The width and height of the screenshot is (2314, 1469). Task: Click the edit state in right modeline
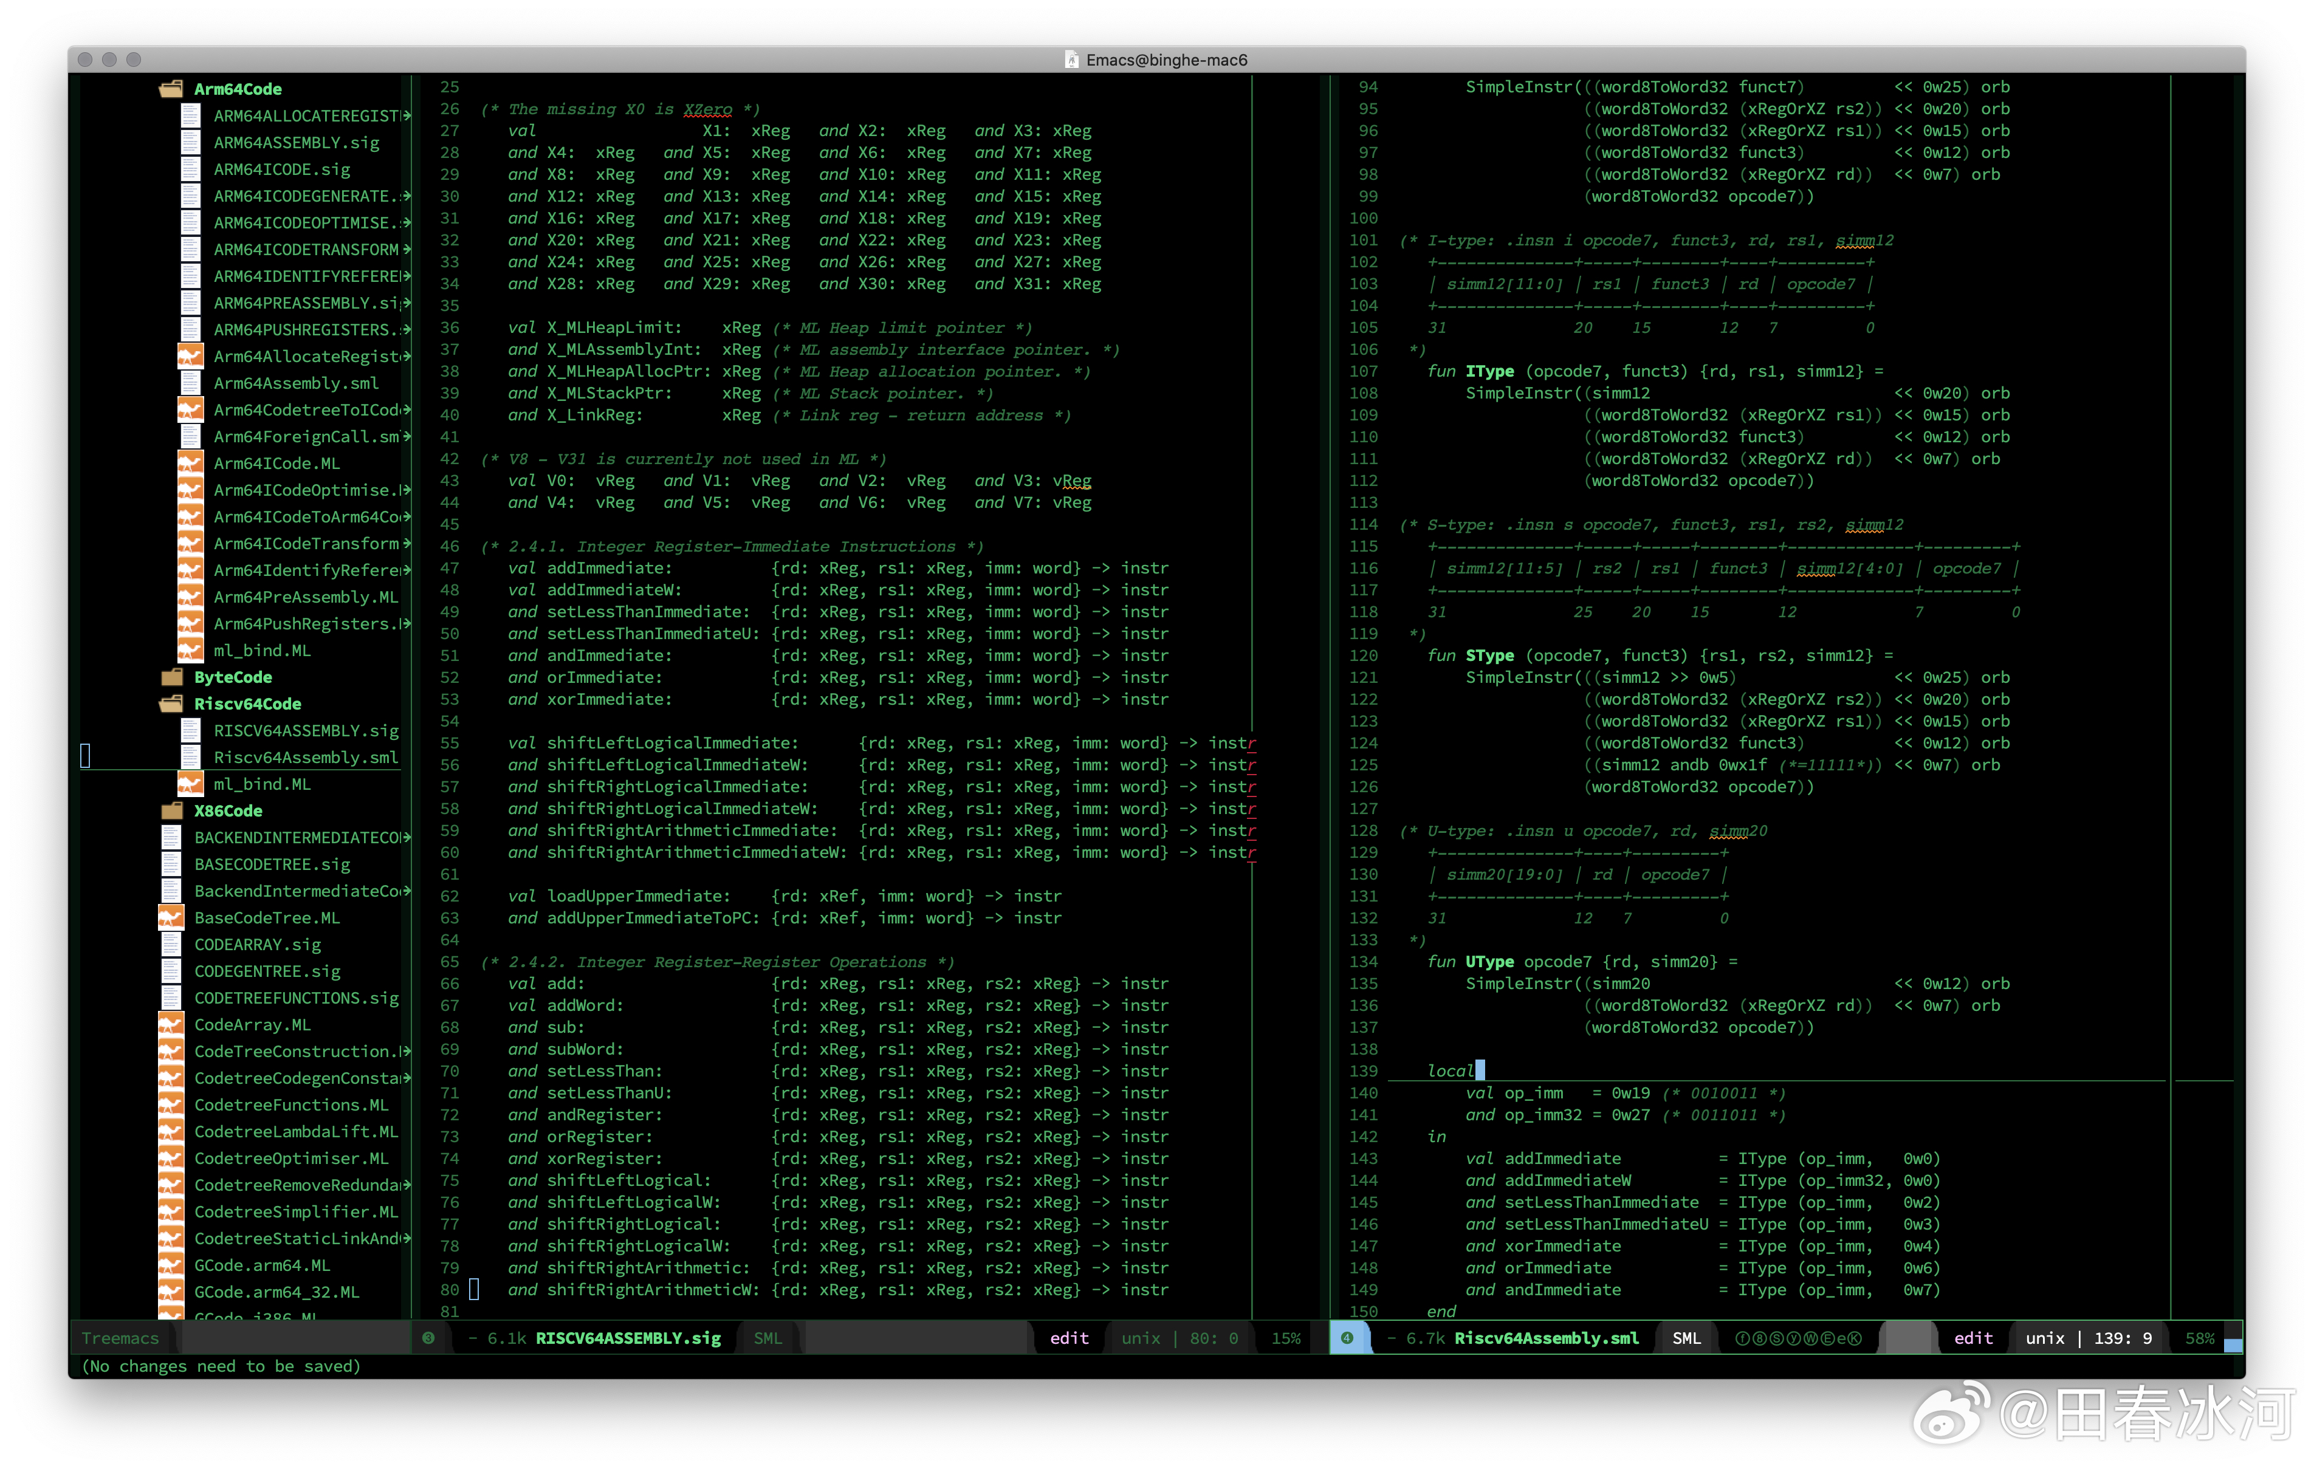pos(1973,1338)
